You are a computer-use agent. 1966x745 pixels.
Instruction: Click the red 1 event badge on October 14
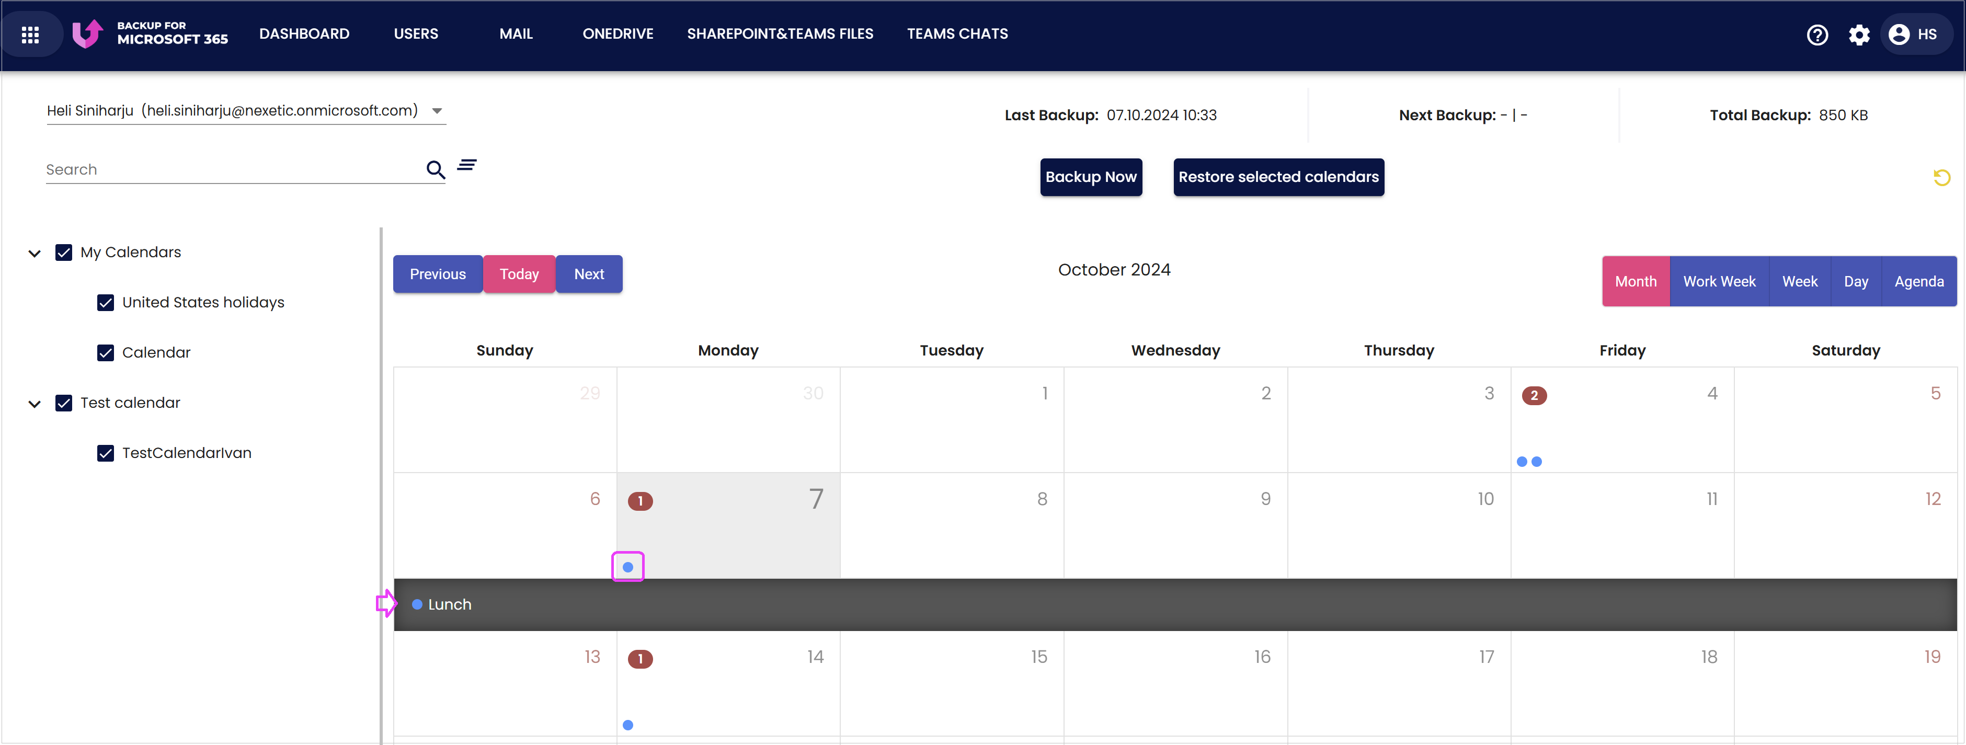[x=641, y=659]
